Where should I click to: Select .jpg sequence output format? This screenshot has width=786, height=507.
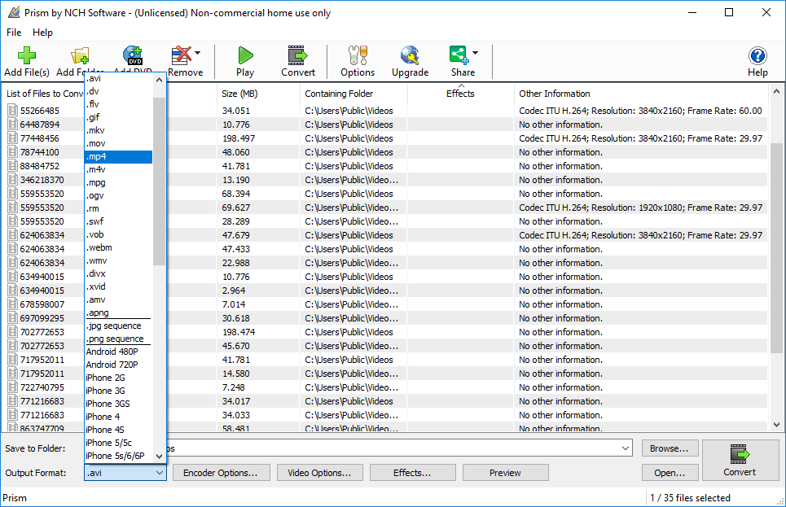118,326
